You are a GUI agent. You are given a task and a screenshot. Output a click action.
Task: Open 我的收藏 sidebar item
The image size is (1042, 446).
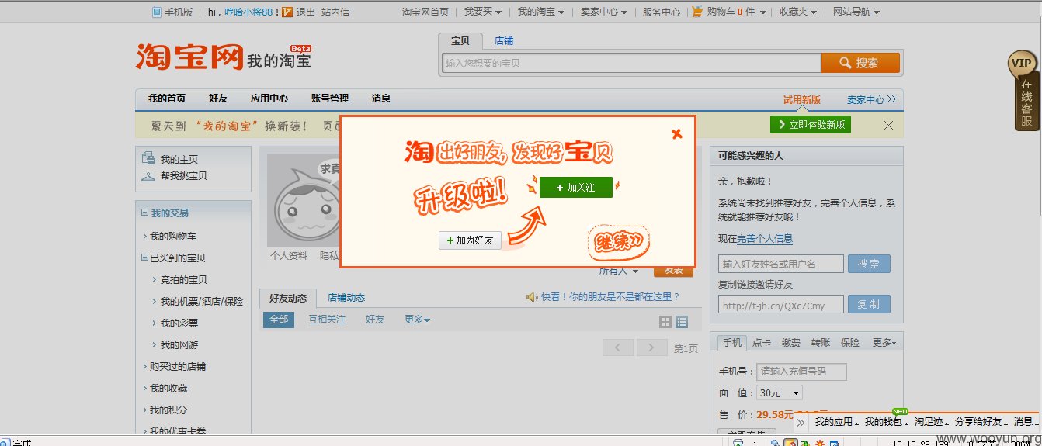point(168,389)
